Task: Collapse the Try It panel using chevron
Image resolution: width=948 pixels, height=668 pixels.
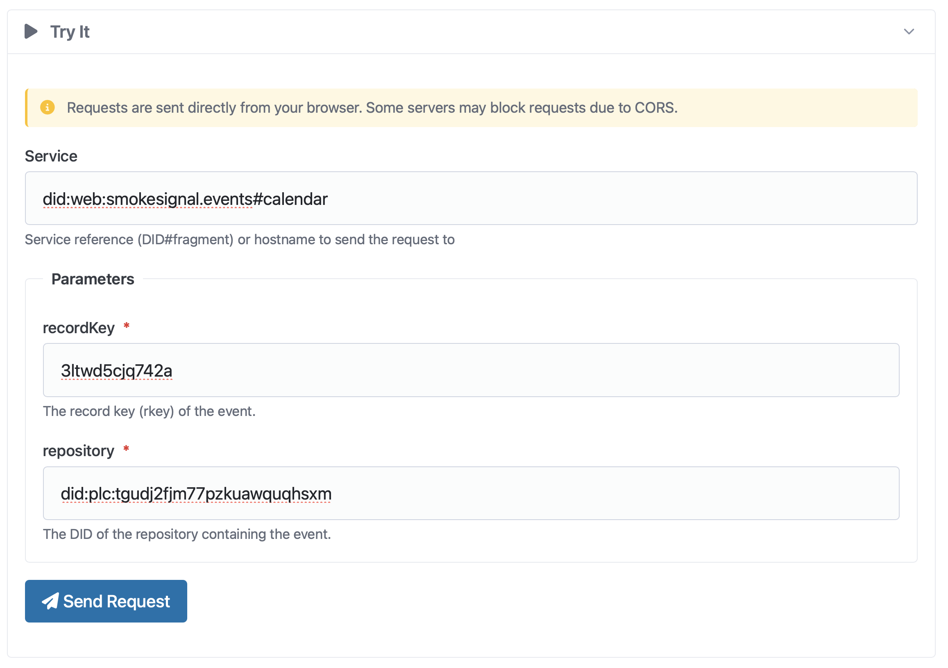Action: 909,32
